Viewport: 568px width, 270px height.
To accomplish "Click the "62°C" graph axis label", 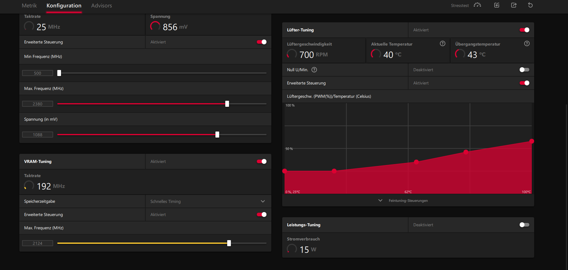I will 408,192.
